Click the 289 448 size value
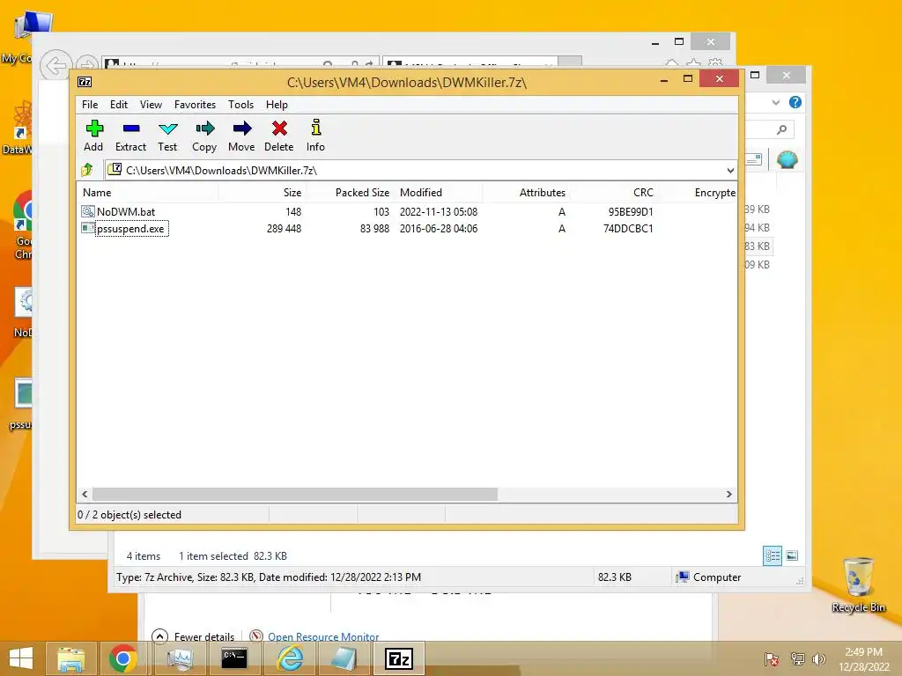The width and height of the screenshot is (902, 676). point(285,229)
